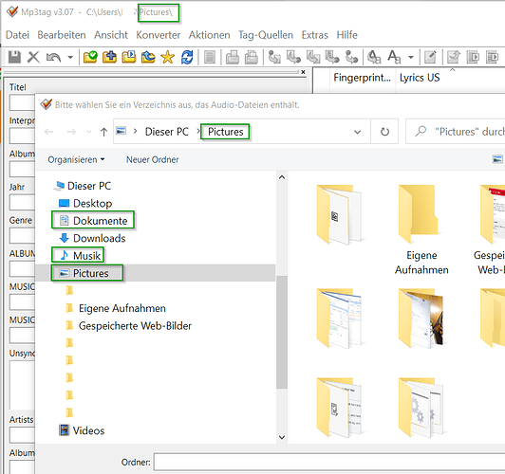
Task: Refresh the folder dialog view
Action: click(x=384, y=132)
